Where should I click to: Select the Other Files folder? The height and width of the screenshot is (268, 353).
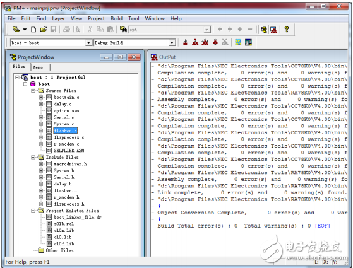tap(59, 250)
